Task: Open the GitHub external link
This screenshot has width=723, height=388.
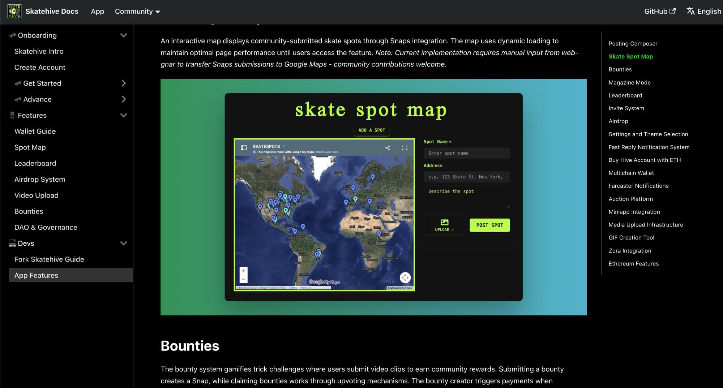Action: point(659,11)
